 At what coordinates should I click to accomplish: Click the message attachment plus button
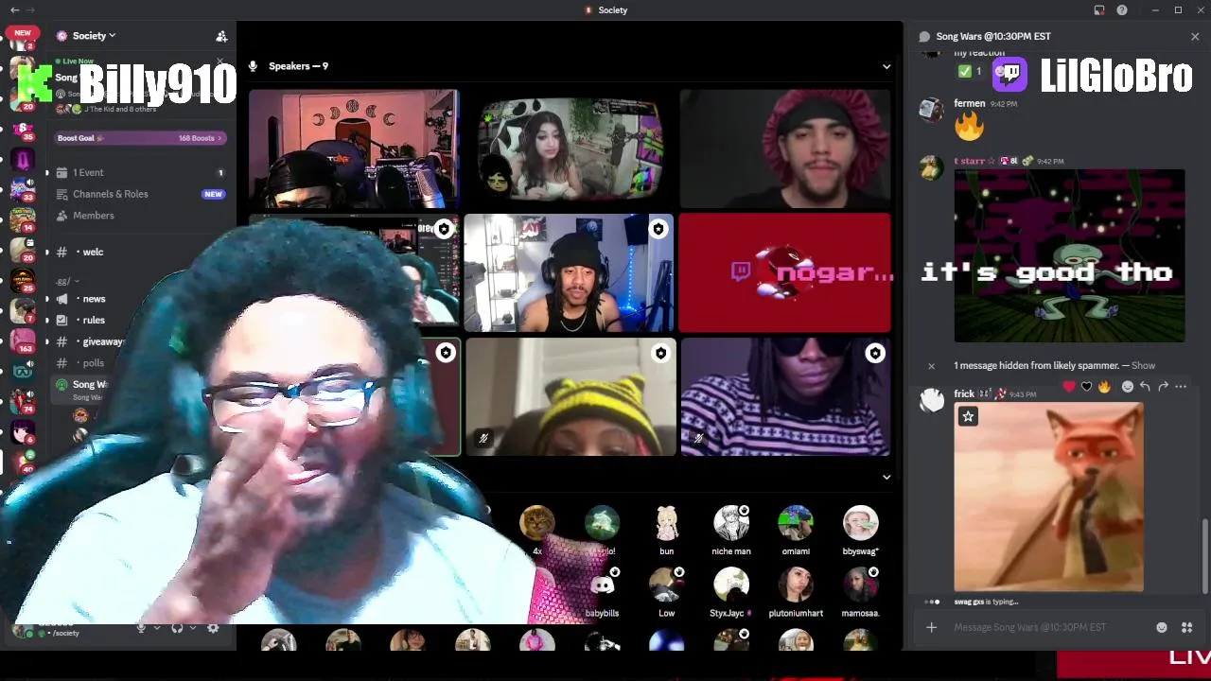(x=931, y=627)
